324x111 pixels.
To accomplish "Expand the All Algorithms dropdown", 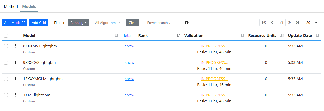I will pos(107,23).
